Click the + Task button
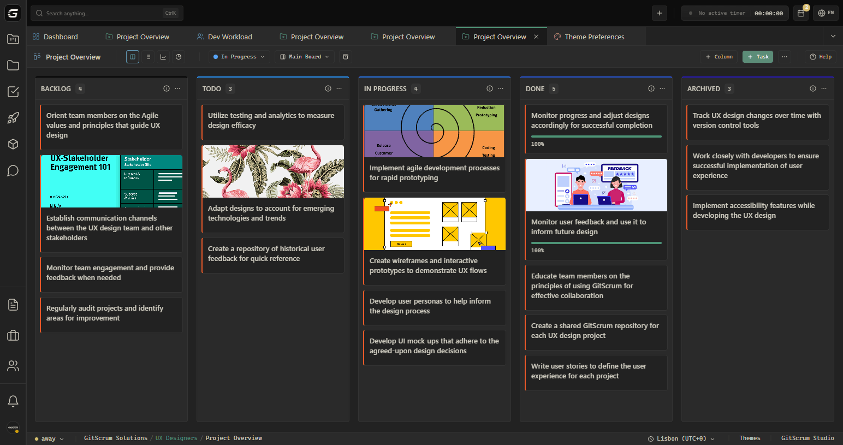Viewport: 843px width, 445px height. (x=757, y=56)
